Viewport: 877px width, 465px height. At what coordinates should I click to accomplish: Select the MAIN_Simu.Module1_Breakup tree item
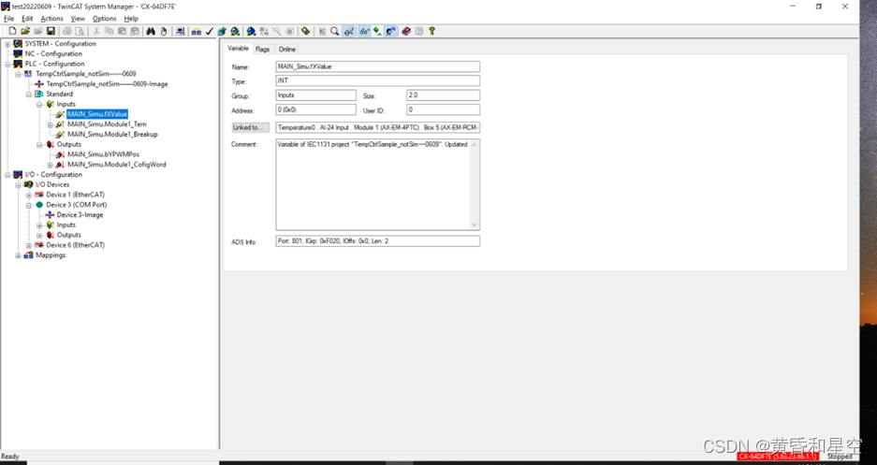[x=112, y=134]
